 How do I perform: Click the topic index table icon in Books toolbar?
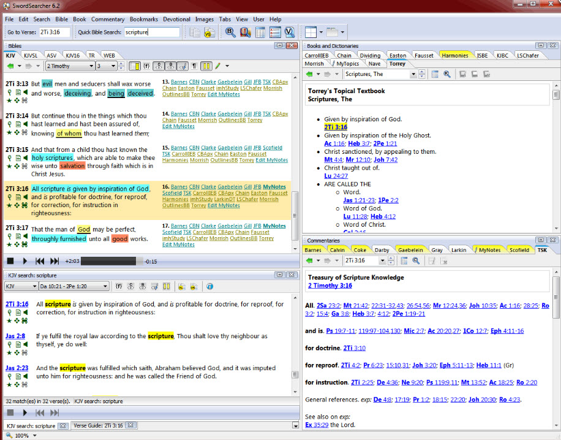coord(435,74)
